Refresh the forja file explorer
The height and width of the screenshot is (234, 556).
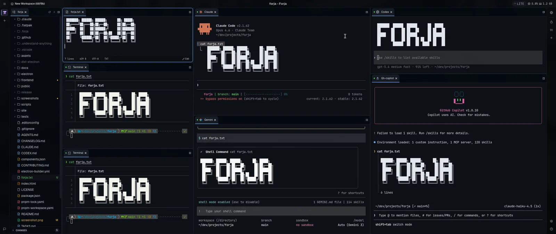pos(50,12)
